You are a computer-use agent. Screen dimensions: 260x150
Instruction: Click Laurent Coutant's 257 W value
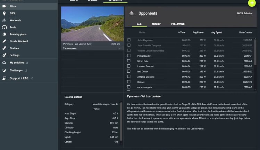[202, 66]
